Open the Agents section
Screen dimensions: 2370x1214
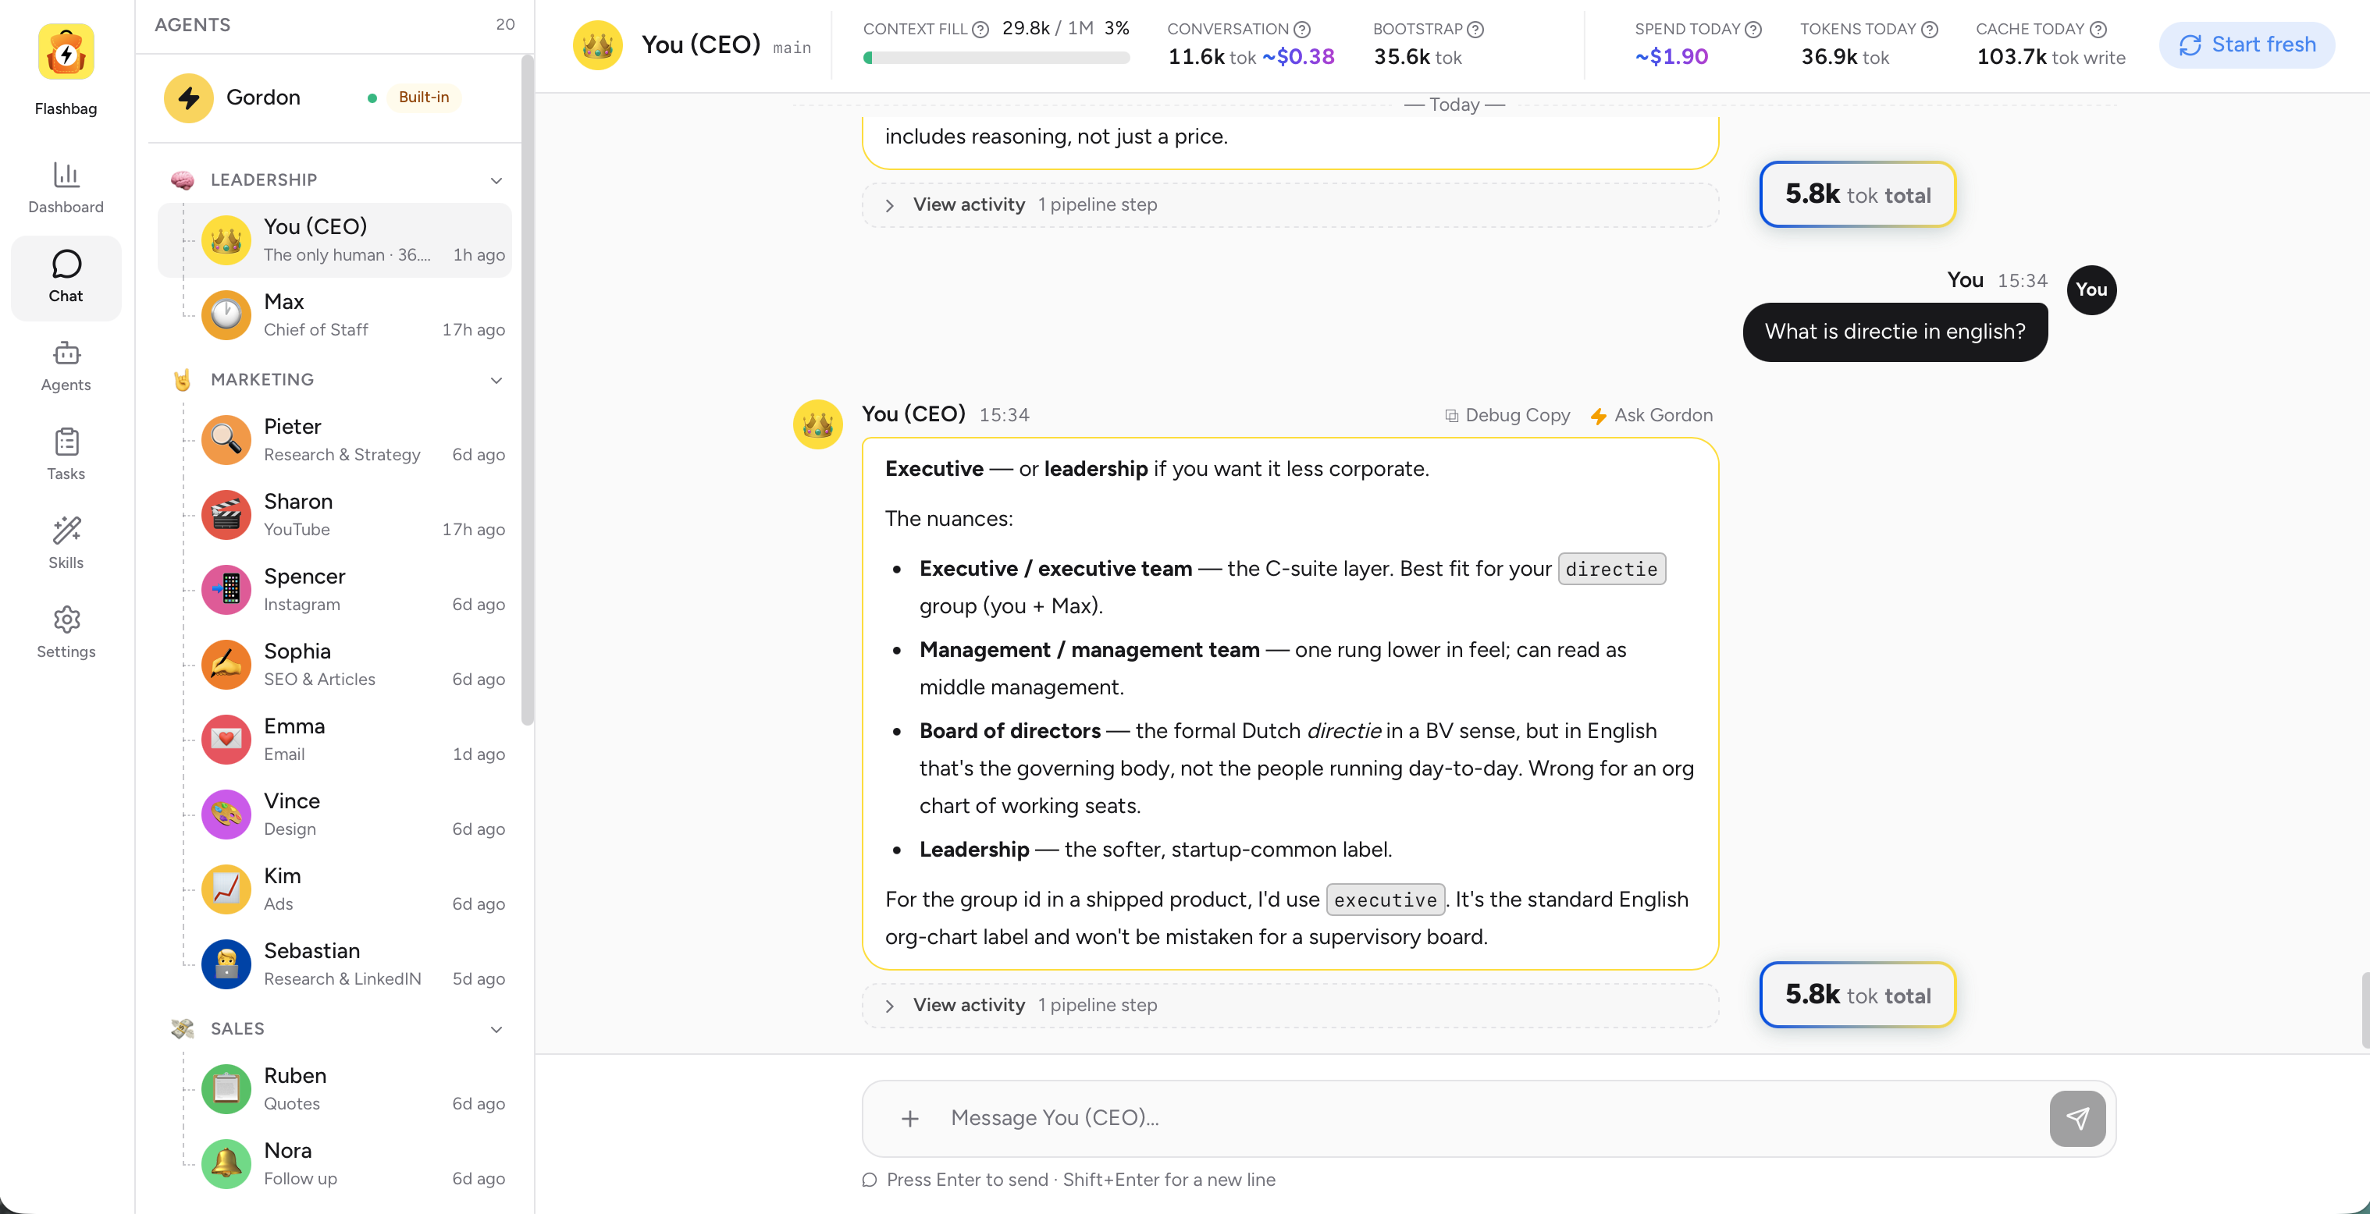pos(66,366)
